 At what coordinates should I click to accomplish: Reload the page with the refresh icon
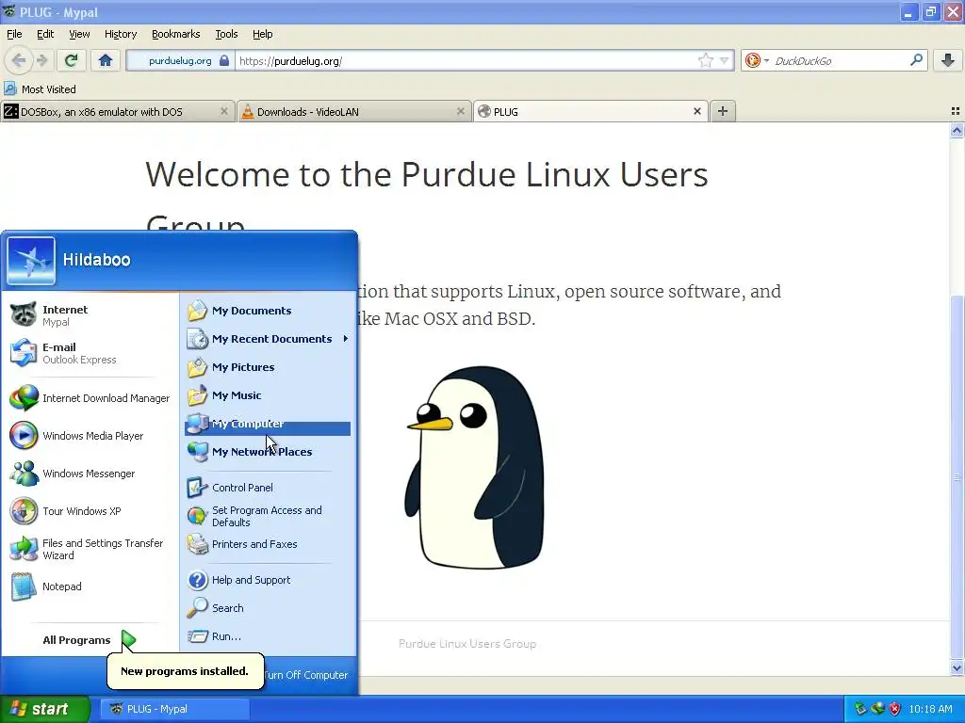pos(72,60)
